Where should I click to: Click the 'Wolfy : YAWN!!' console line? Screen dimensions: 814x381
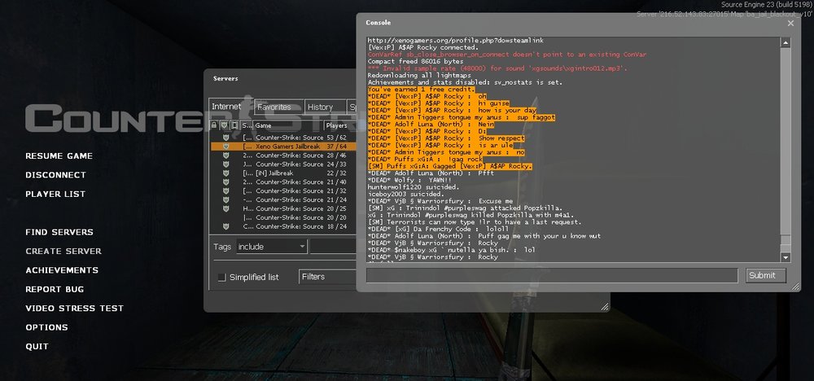point(410,180)
